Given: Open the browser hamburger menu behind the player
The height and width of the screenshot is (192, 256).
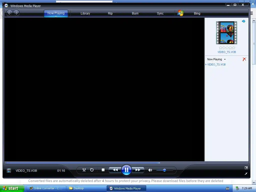Looking at the screenshot, I should (251, 13).
